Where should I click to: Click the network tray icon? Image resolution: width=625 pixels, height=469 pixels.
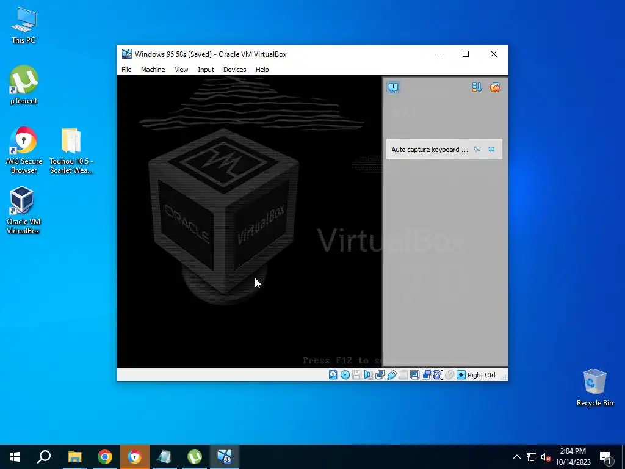(532, 457)
